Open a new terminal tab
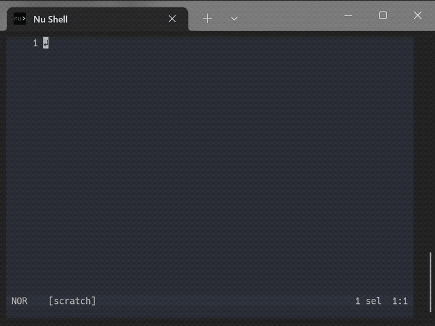 click(x=207, y=18)
